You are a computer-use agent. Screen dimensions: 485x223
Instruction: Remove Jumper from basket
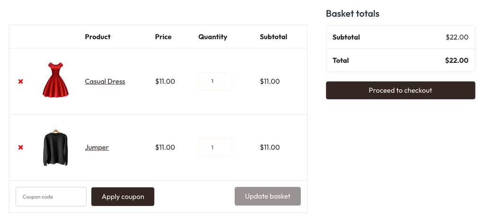point(20,147)
